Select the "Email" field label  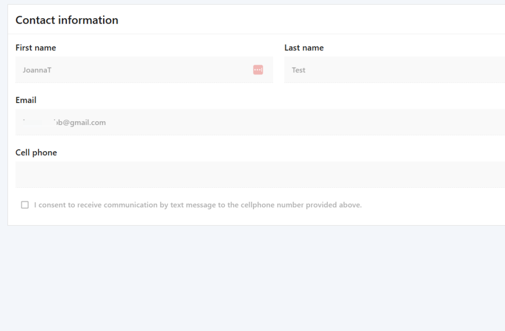click(x=26, y=100)
